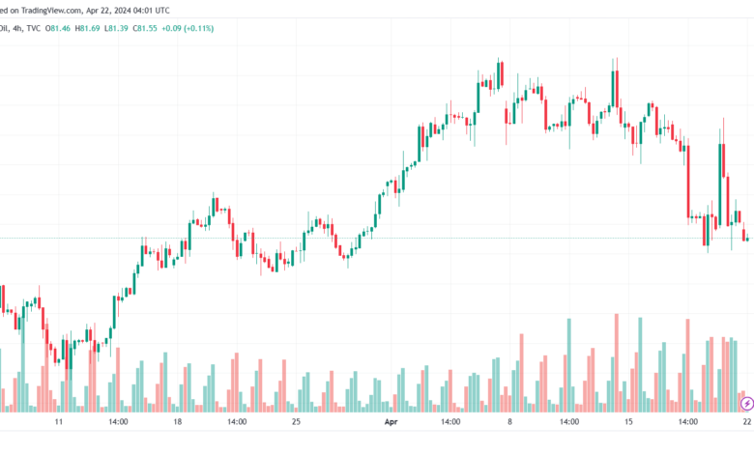754x454 pixels.
Task: Select the 4h interval label
Action: click(17, 28)
